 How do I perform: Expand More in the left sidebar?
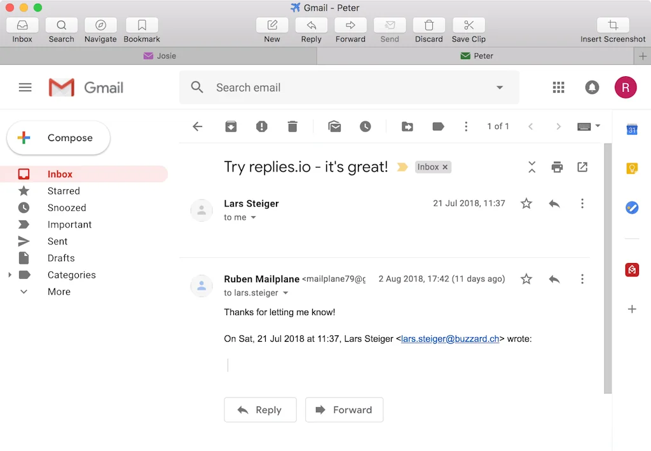coord(58,292)
